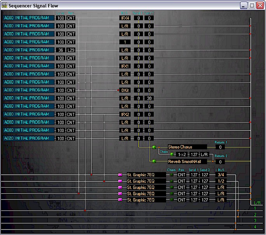The width and height of the screenshot is (266, 235).
Task: Click the green output label 3
Action: pos(255,221)
